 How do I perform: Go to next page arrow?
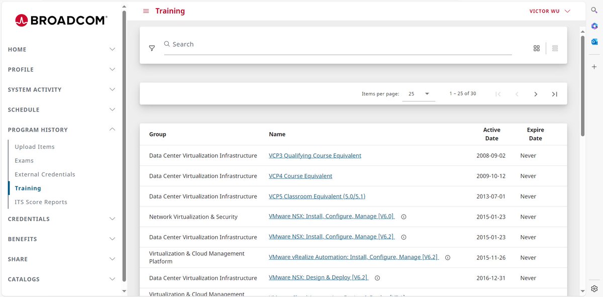click(x=536, y=94)
